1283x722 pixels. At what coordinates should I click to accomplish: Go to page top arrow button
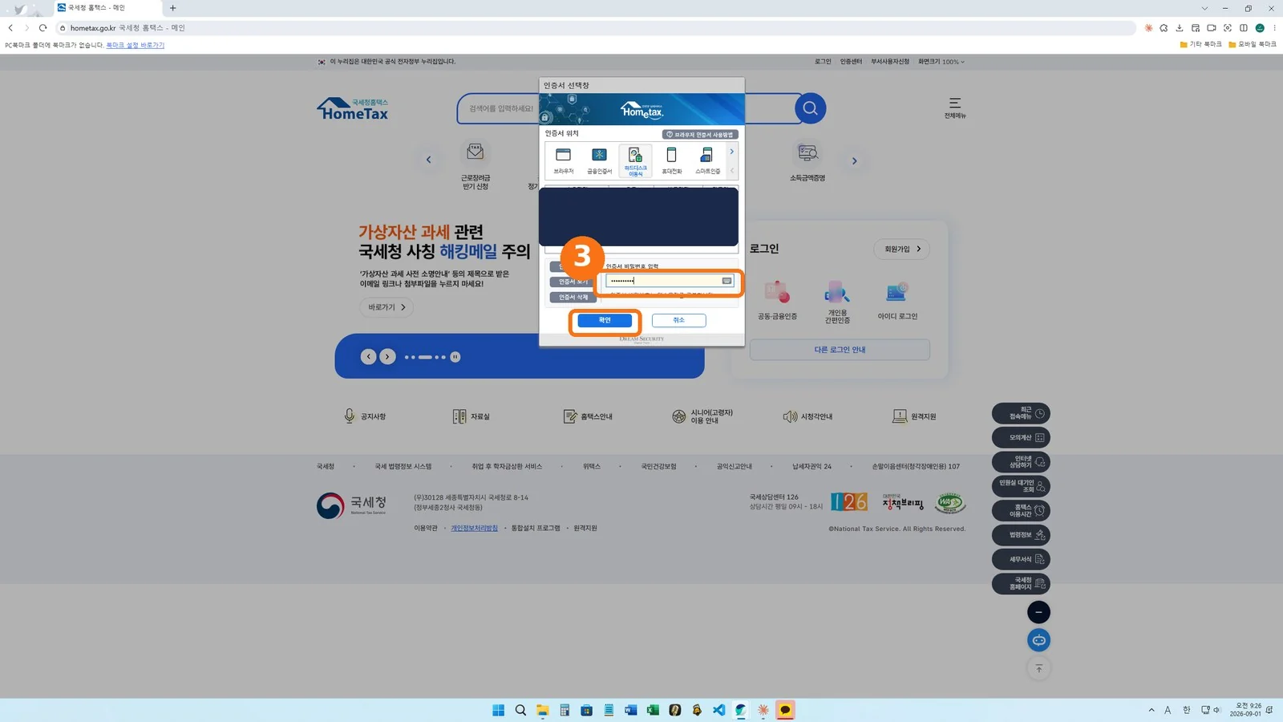click(1038, 668)
